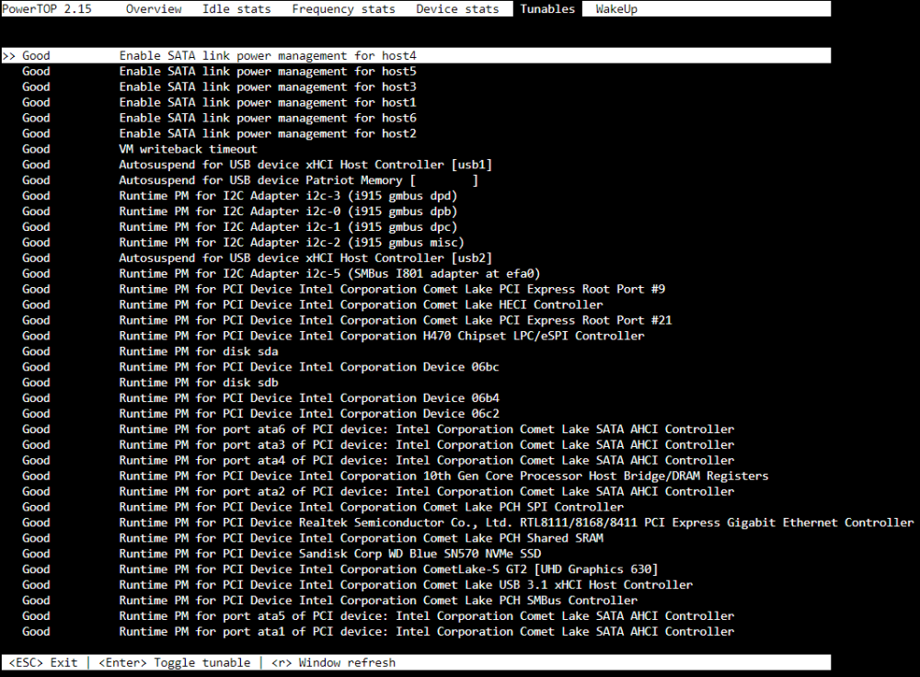Screen dimensions: 920x677
Task: Select the Tunables tab
Action: (547, 9)
